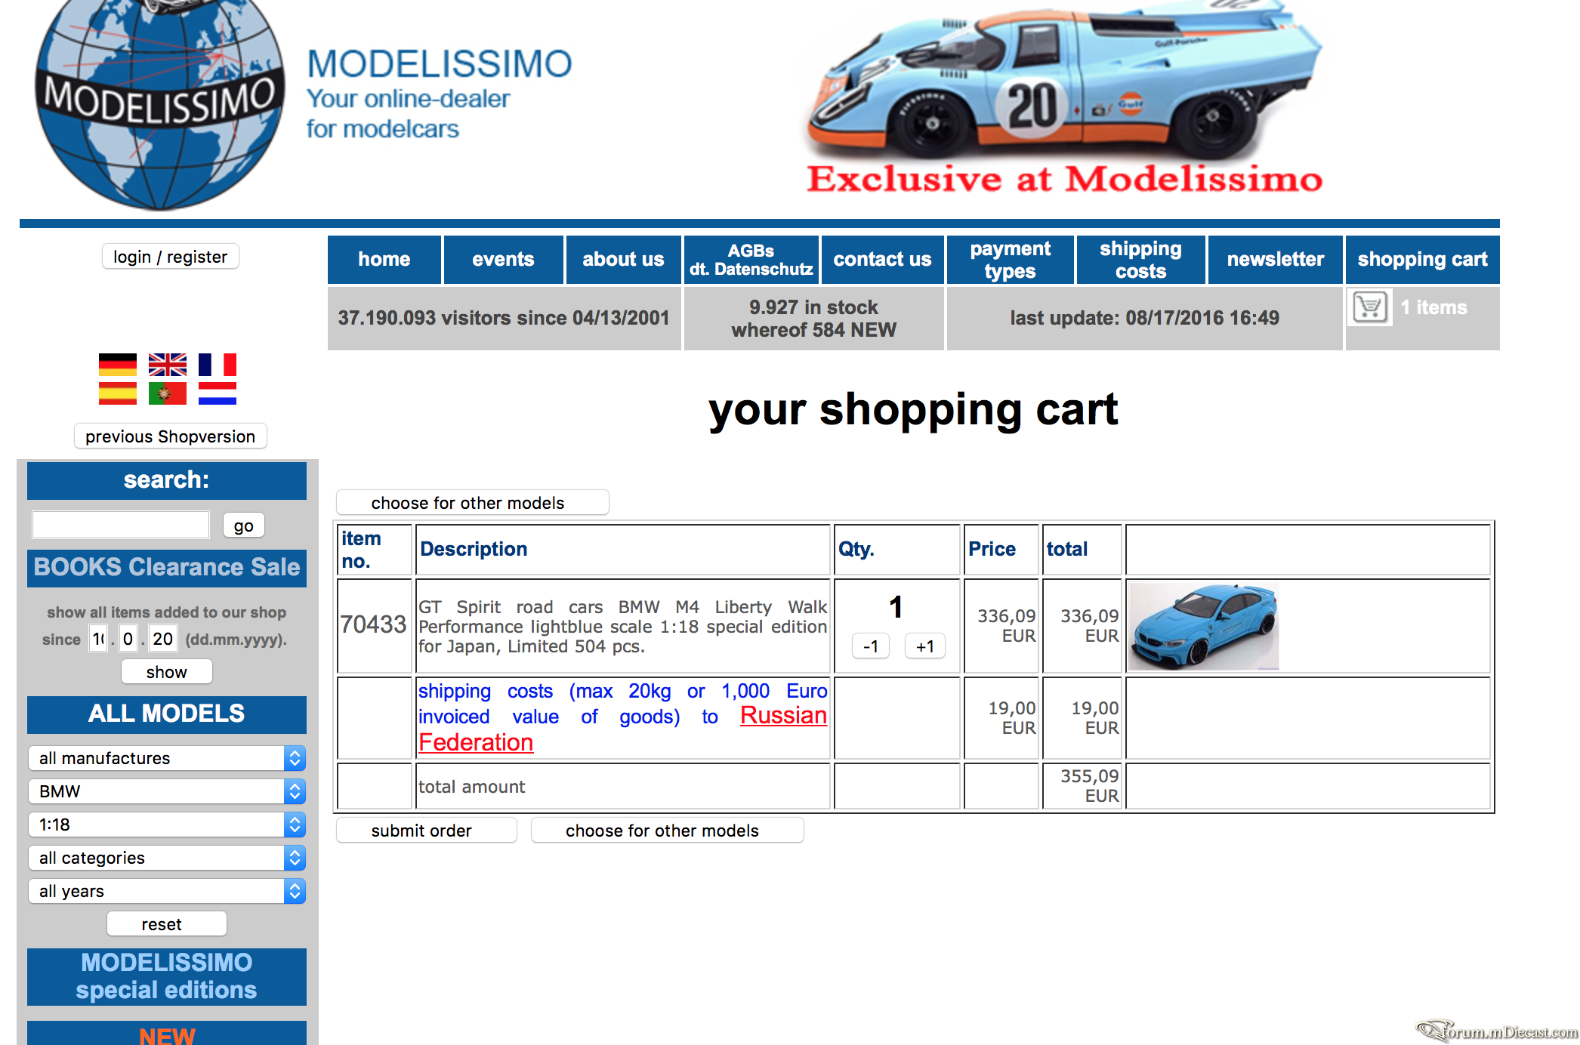The image size is (1580, 1045).
Task: Click top choose for other models button
Action: [473, 503]
